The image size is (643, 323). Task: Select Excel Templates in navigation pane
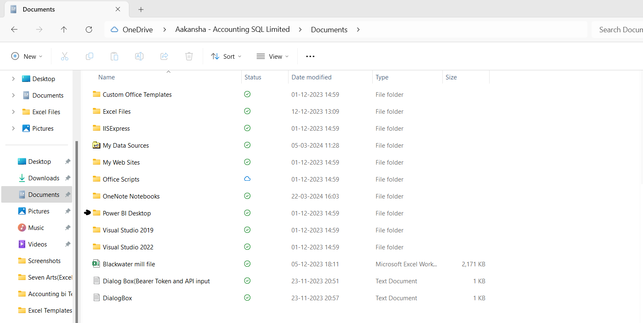(x=50, y=310)
